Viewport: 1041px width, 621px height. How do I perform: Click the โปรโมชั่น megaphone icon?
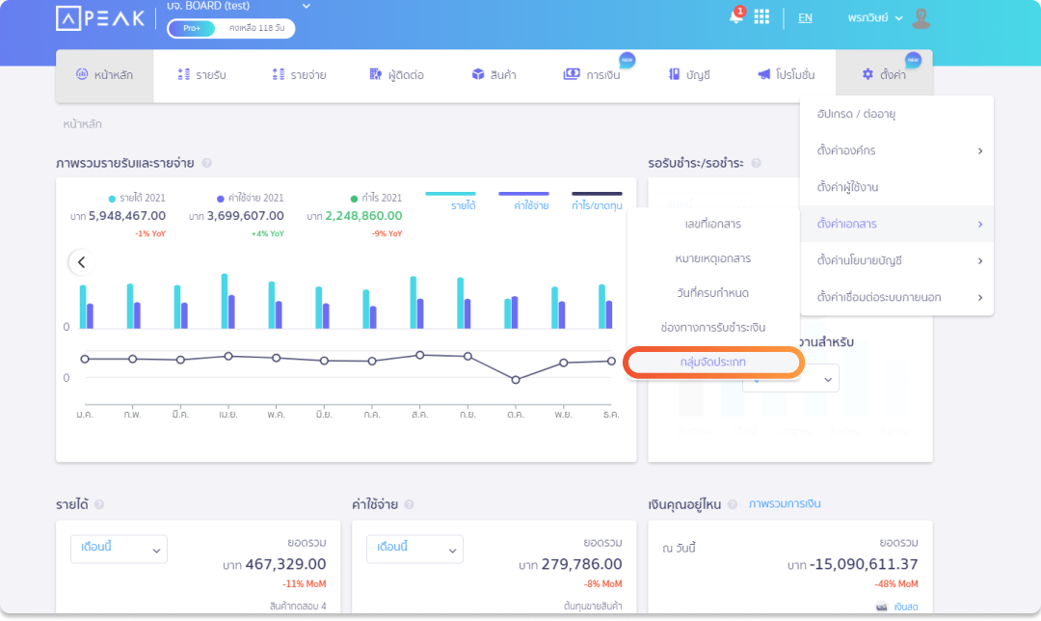[x=764, y=74]
